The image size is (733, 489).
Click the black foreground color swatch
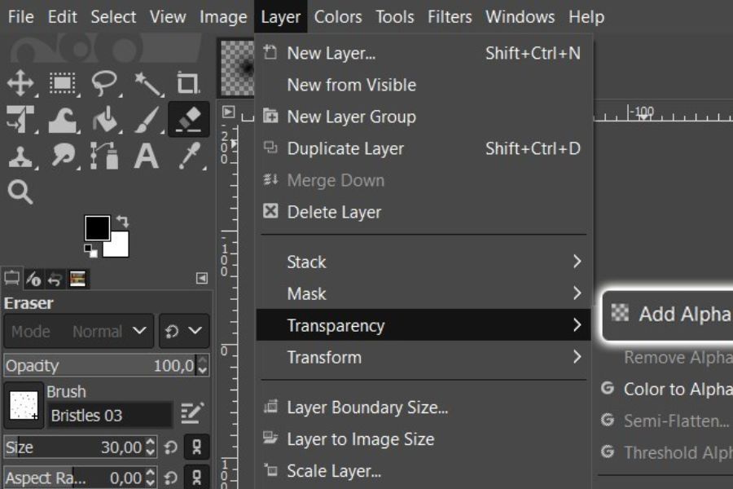pyautogui.click(x=97, y=228)
